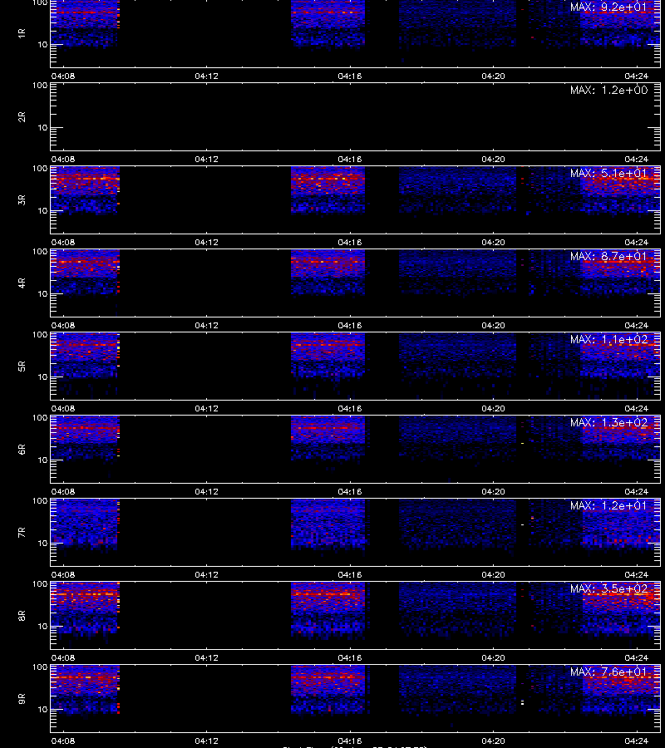This screenshot has height=748, width=665.
Task: Click the 04:20 time label under panel 2R
Action: 493,159
